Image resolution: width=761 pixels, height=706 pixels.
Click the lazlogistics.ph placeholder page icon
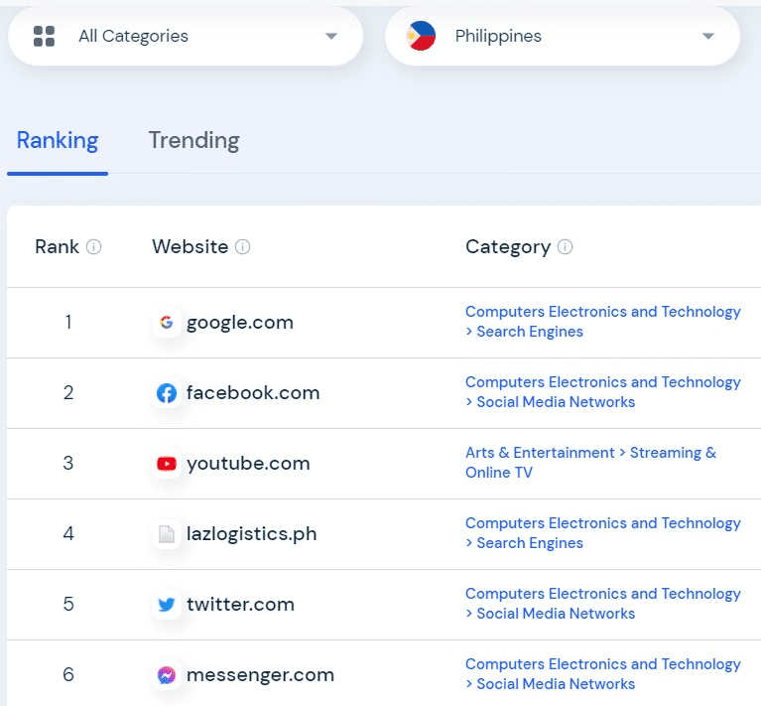167,533
